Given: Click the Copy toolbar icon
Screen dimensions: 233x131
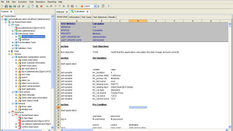Looking at the screenshot, I should pos(33,6).
